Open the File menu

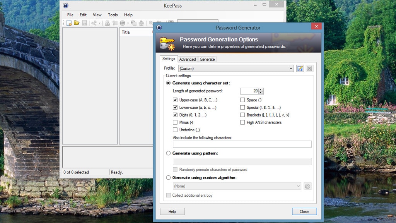[70, 15]
